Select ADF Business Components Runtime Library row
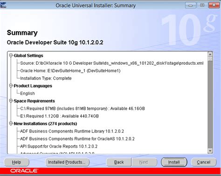The width and height of the screenshot is (221, 176). click(x=72, y=131)
